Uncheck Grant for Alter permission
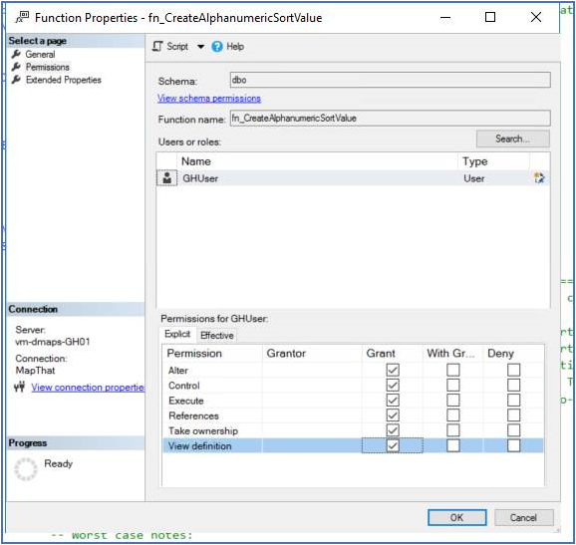This screenshot has height=545, width=576. pyautogui.click(x=393, y=370)
